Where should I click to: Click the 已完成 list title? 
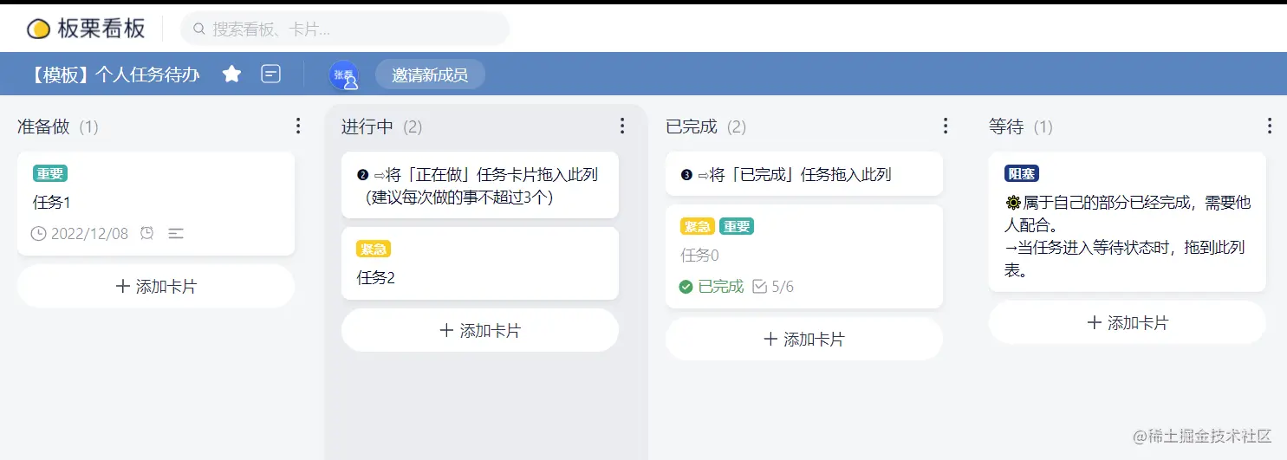tap(692, 126)
